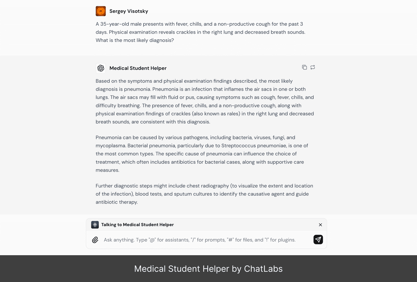Image resolution: width=417 pixels, height=282 pixels.
Task: Open Medical Student Helper by ChatLabs footer link
Action: pos(208,269)
